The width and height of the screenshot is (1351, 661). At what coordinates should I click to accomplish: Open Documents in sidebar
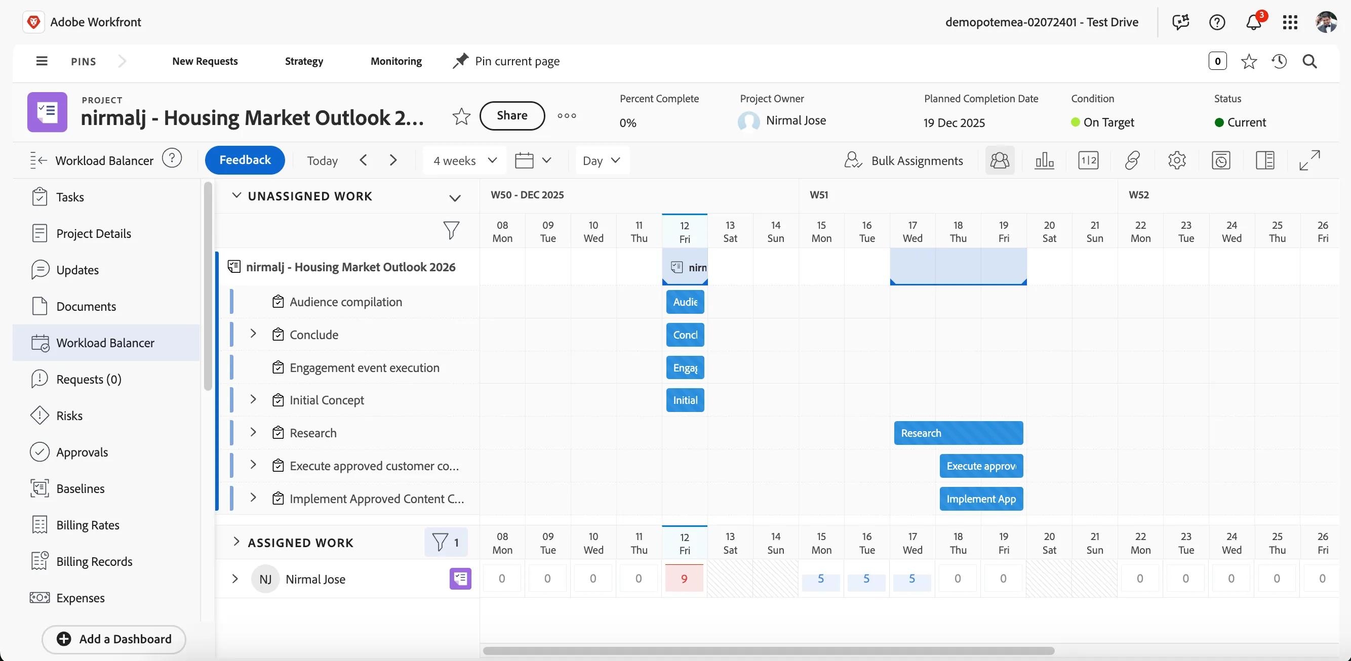[106, 306]
